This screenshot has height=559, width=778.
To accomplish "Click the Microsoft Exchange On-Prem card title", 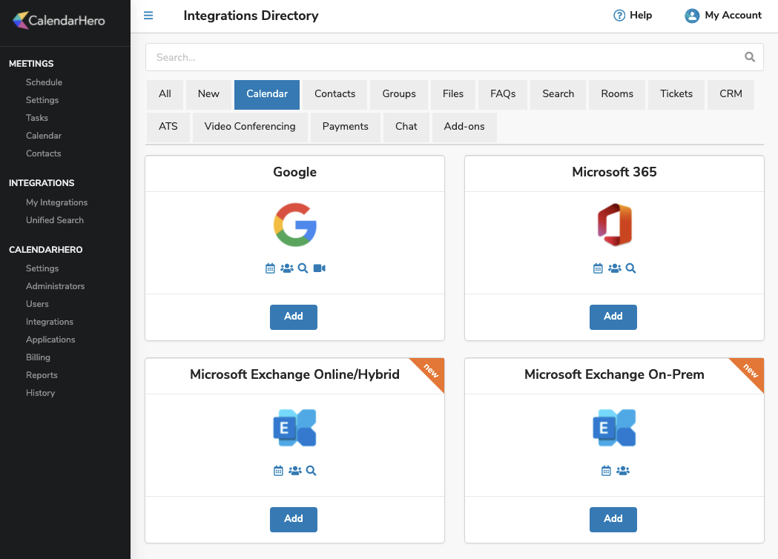I will coord(614,374).
